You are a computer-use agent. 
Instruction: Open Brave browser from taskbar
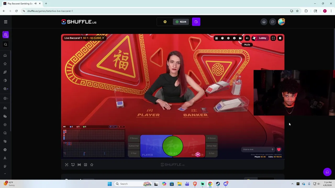point(195,184)
